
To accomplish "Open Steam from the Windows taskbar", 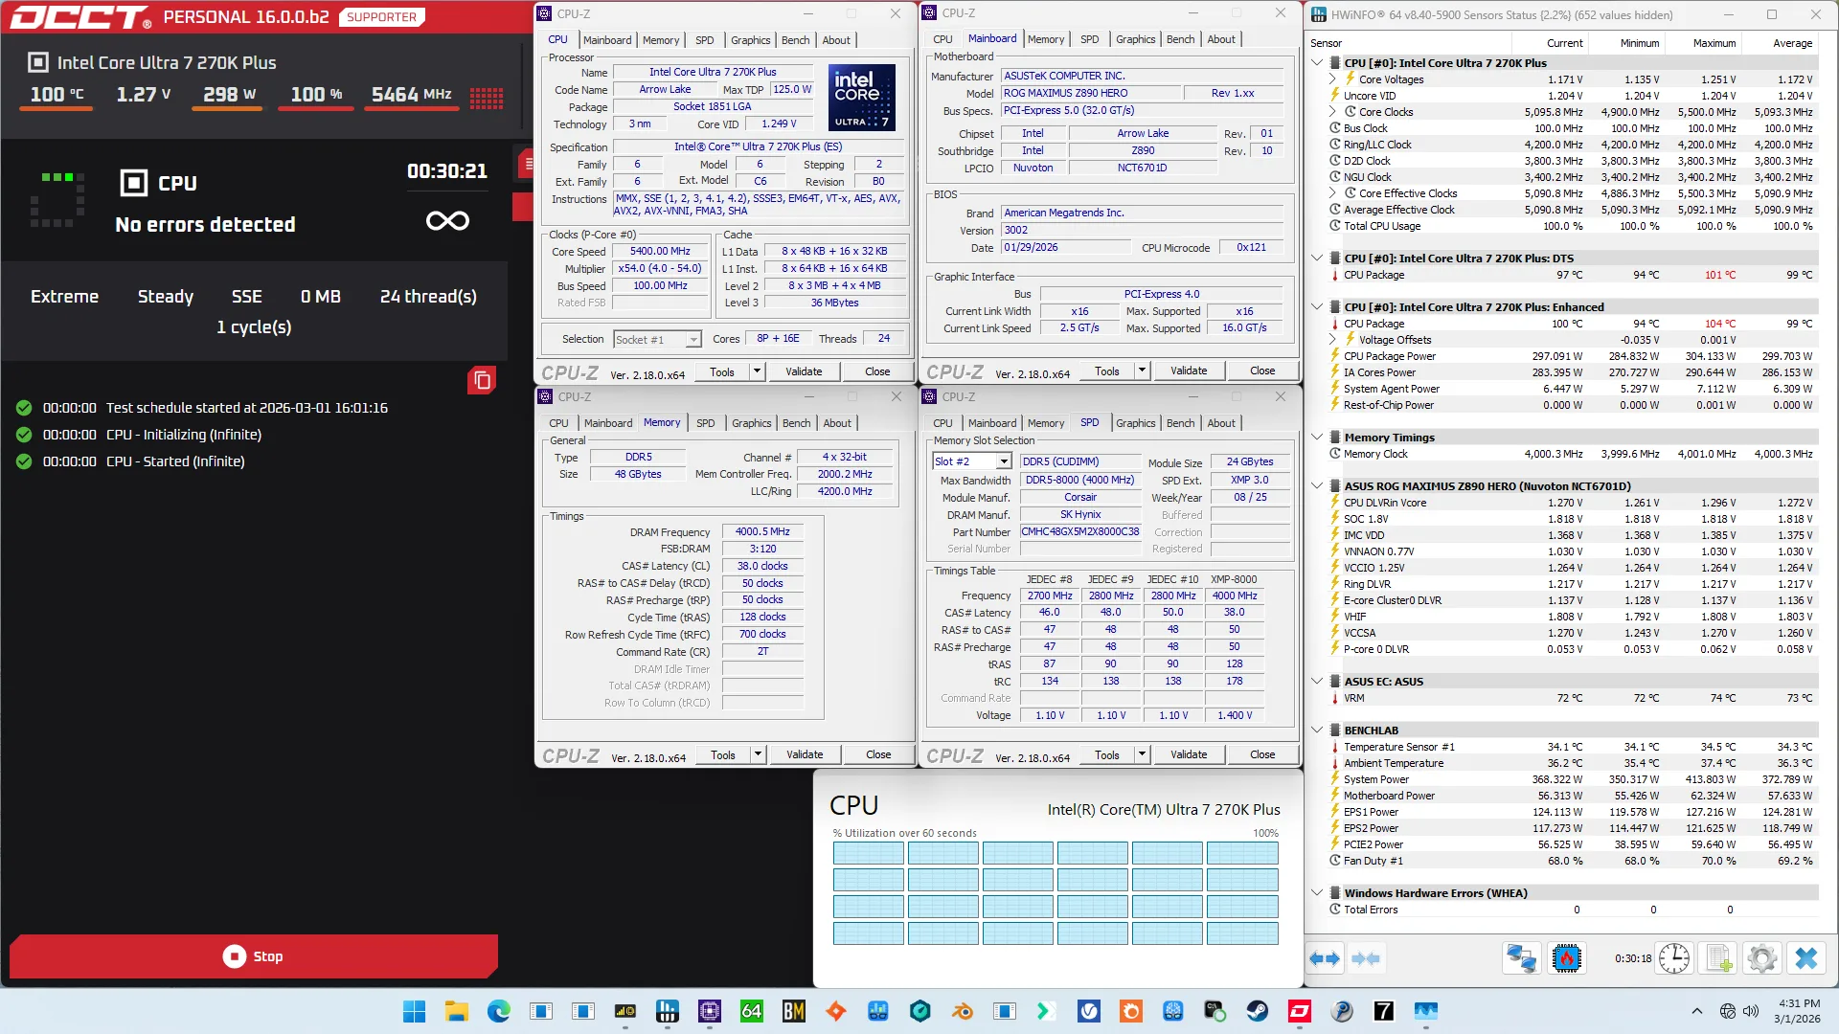I will tap(1257, 1011).
